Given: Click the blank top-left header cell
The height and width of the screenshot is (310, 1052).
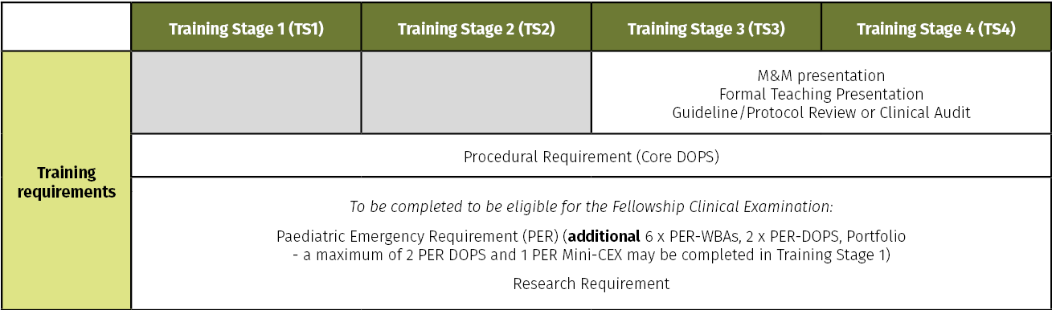Looking at the screenshot, I should tap(67, 27).
